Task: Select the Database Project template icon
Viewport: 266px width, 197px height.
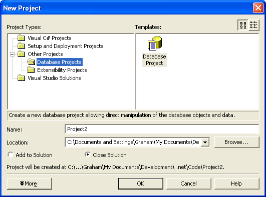Action: (155, 43)
